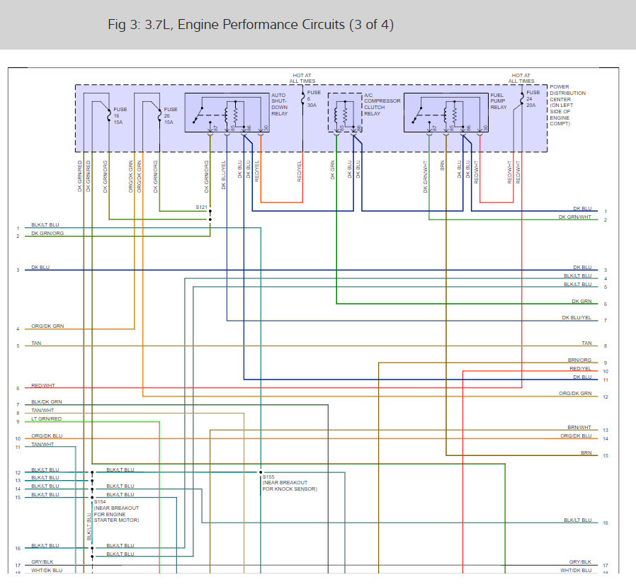Click HOT AT ALL TIMES above Fuse 24

pos(521,78)
